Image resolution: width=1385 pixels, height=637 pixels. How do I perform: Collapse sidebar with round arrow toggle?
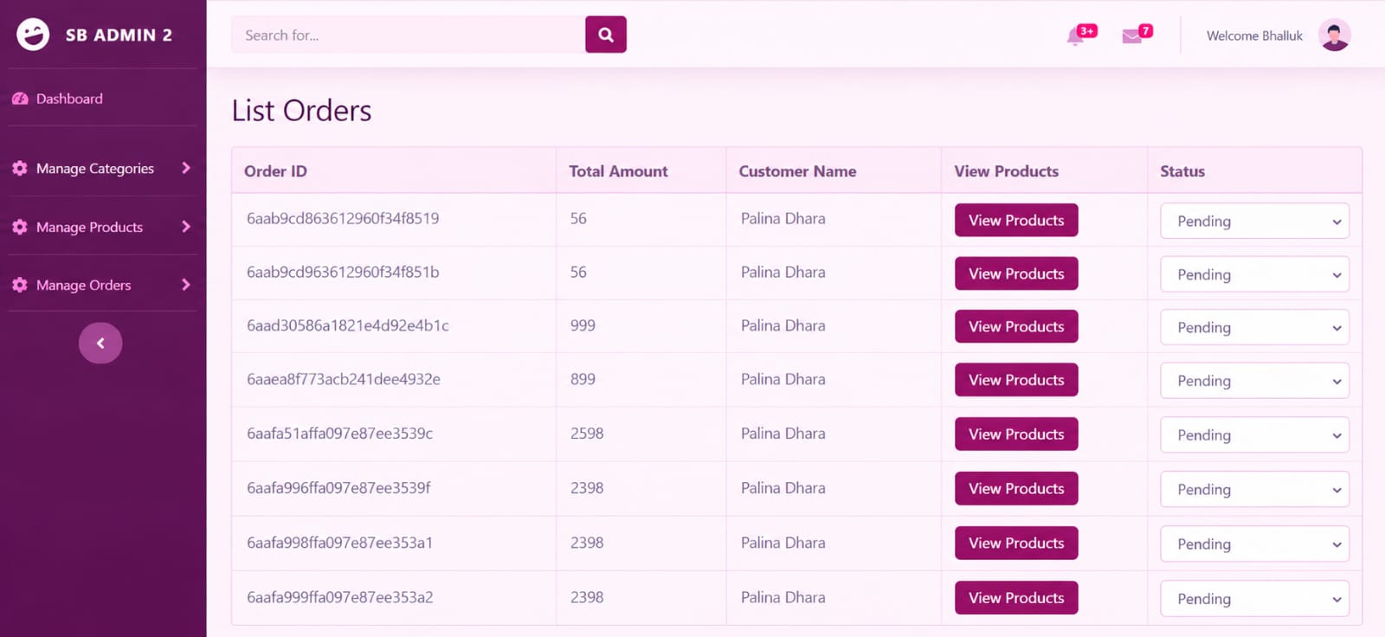(x=100, y=343)
